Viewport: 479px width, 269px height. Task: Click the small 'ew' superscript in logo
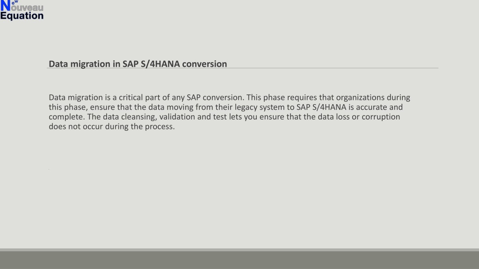click(x=15, y=2)
